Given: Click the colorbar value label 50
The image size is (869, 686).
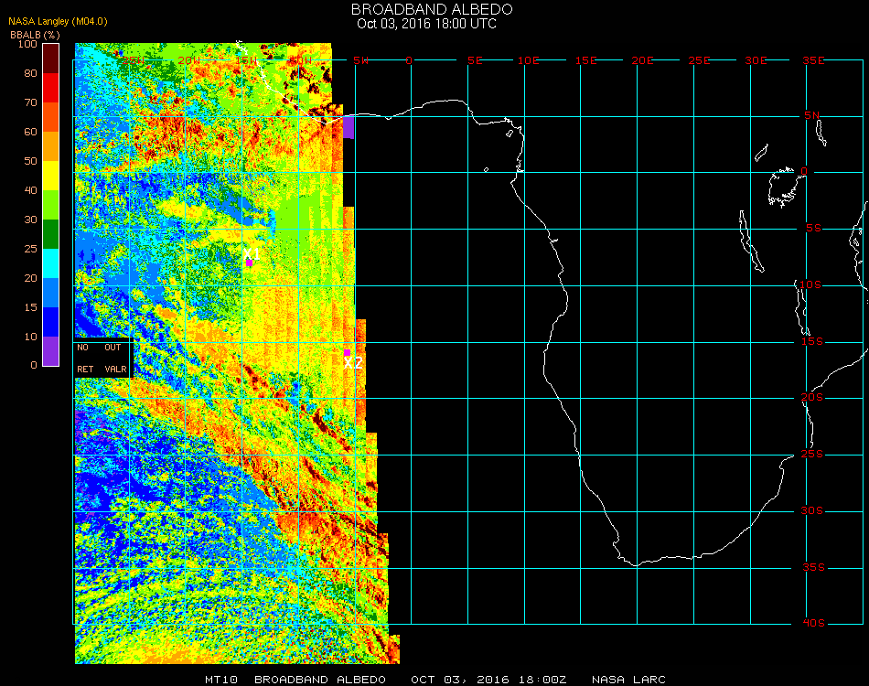Looking at the screenshot, I should [30, 161].
